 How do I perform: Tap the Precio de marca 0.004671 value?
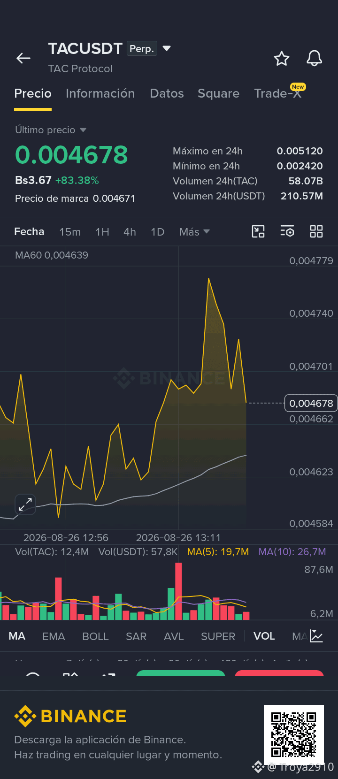[114, 199]
